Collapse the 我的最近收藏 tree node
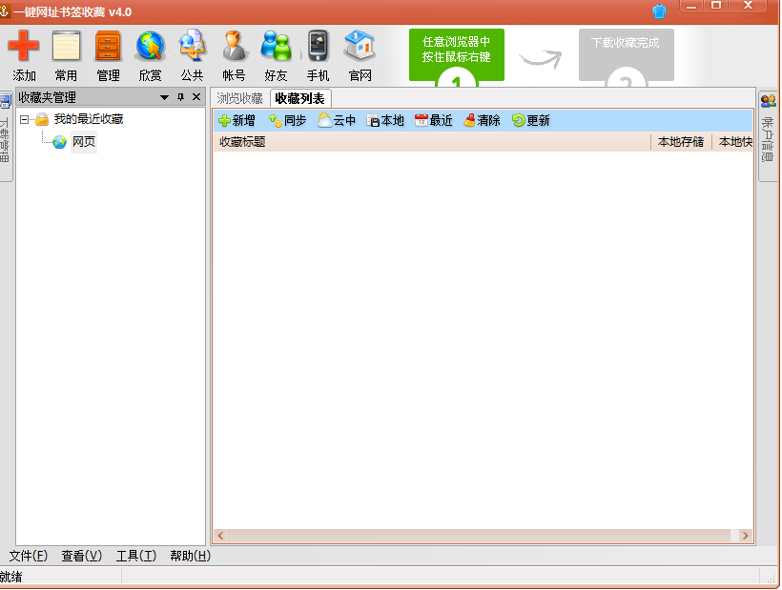The image size is (782, 590). coord(25,120)
